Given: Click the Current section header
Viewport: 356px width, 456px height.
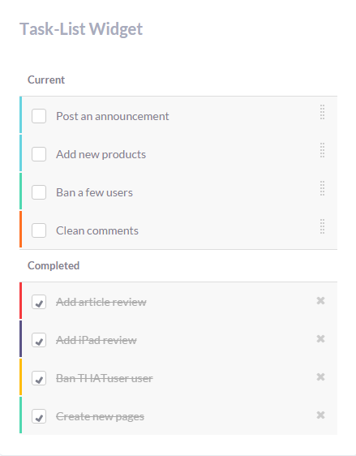Looking at the screenshot, I should coord(46,80).
